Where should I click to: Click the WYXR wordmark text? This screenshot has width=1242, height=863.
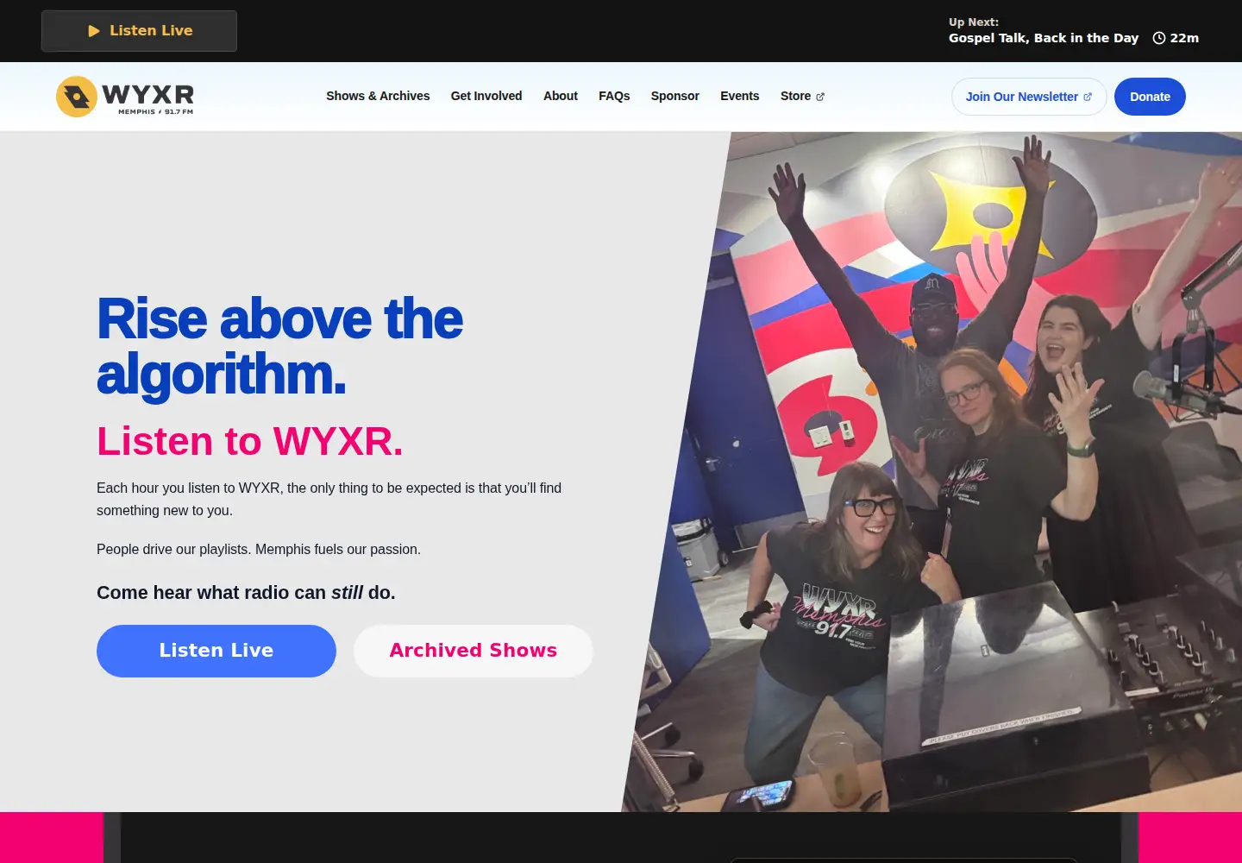(x=148, y=93)
